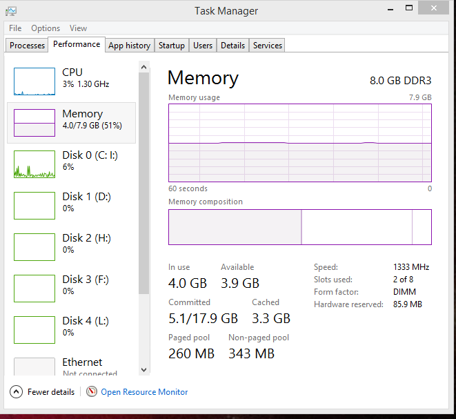456x419 pixels.
Task: Click the Committed 5.1/17.9 GB value
Action: pos(204,318)
